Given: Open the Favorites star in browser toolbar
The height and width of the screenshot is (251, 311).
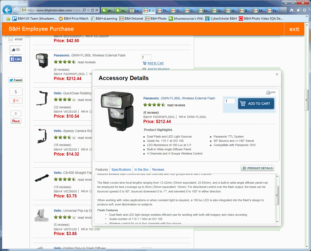Looking at the screenshot, I should (298, 10).
